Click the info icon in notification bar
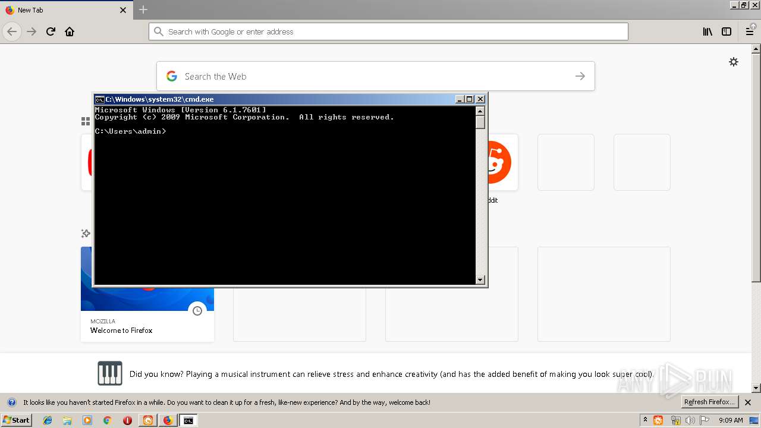 (x=12, y=402)
